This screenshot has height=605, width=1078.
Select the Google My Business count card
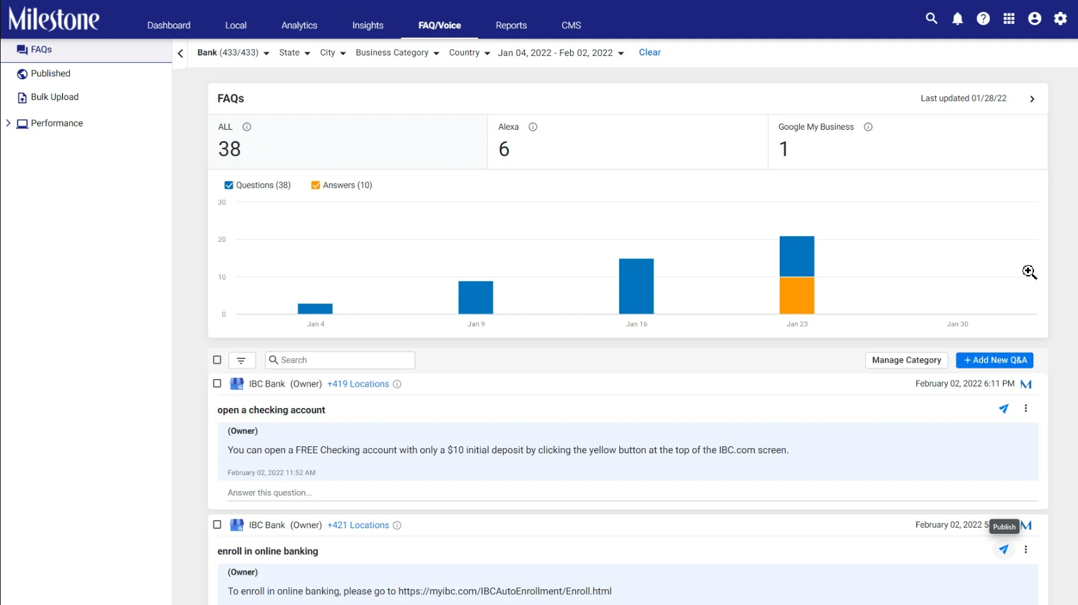click(x=908, y=142)
